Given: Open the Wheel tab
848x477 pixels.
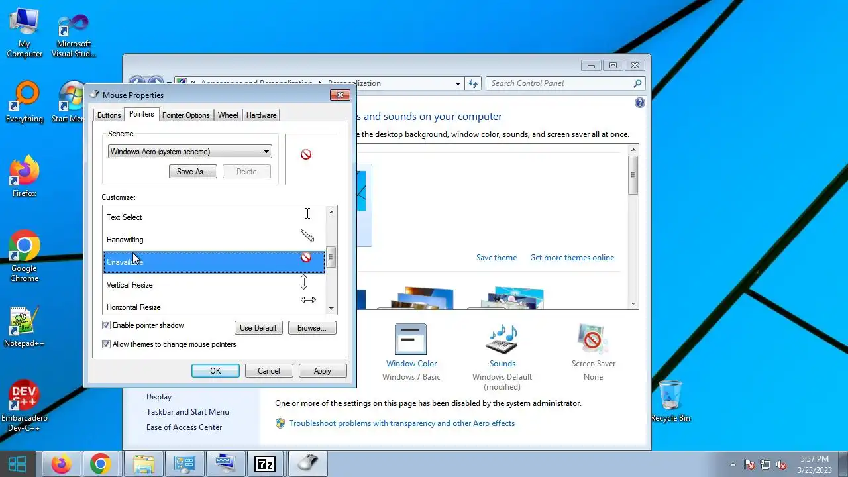Looking at the screenshot, I should 228,115.
